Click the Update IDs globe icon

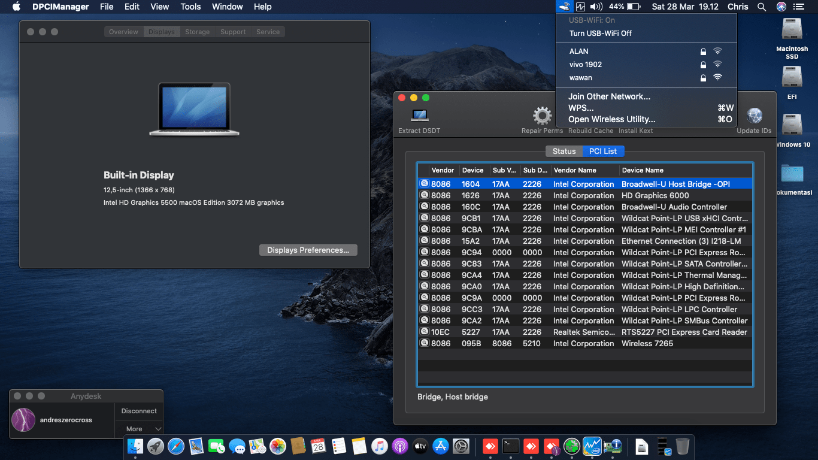[x=754, y=116]
